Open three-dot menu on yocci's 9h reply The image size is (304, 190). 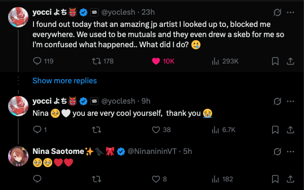[x=290, y=101]
